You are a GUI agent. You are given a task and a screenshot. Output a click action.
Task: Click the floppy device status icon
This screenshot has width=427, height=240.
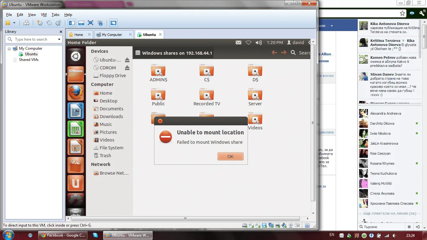[264, 225]
